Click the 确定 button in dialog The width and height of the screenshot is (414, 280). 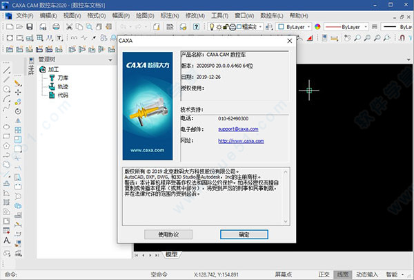[244, 234]
